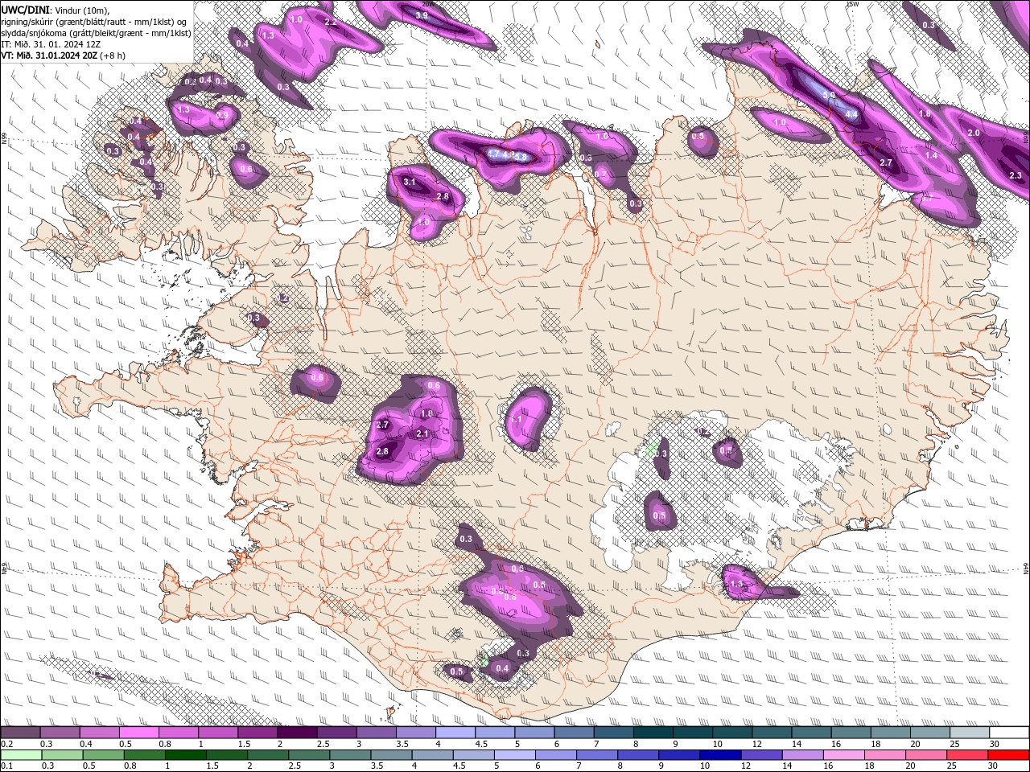Click the 0.1 label on the rain scale
Viewport: 1030px width, 772px height.
coord(6,766)
